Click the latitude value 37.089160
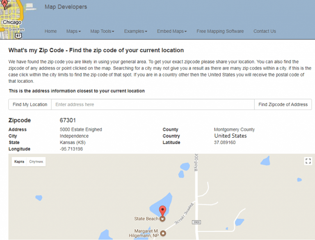Screen dimensions: 315x240 pos(225,142)
